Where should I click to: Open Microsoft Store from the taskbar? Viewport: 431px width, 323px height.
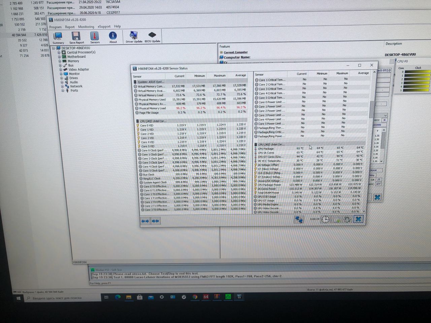click(x=140, y=297)
